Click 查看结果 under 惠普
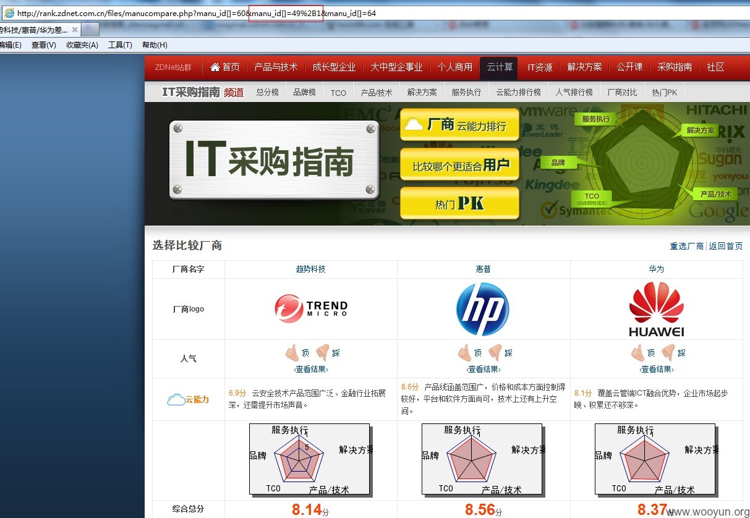 pyautogui.click(x=484, y=370)
